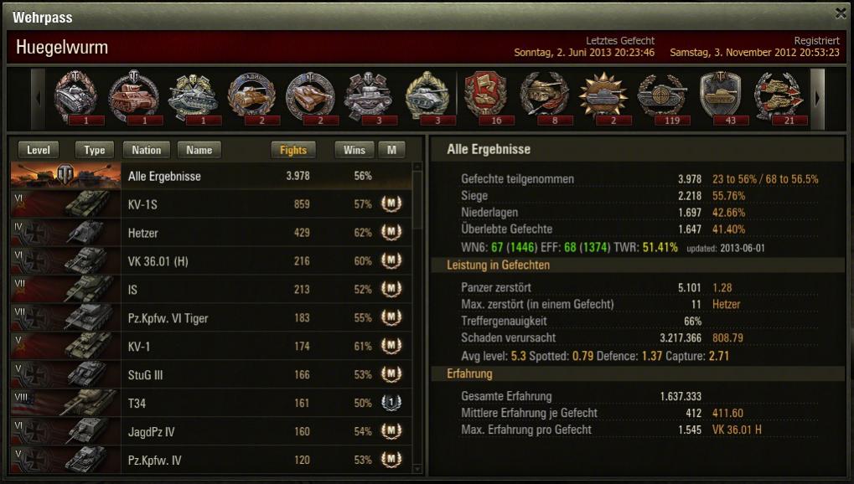Sort tank list by Nation
This screenshot has width=854, height=484.
pos(147,150)
